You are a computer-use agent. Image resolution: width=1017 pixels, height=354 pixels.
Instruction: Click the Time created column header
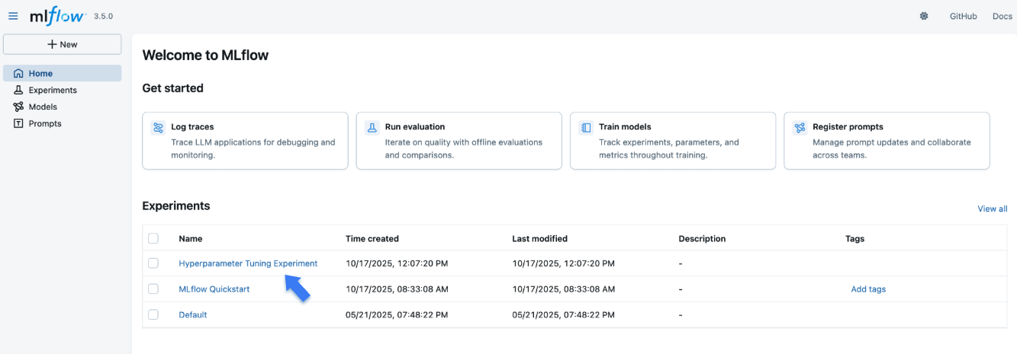coord(372,238)
